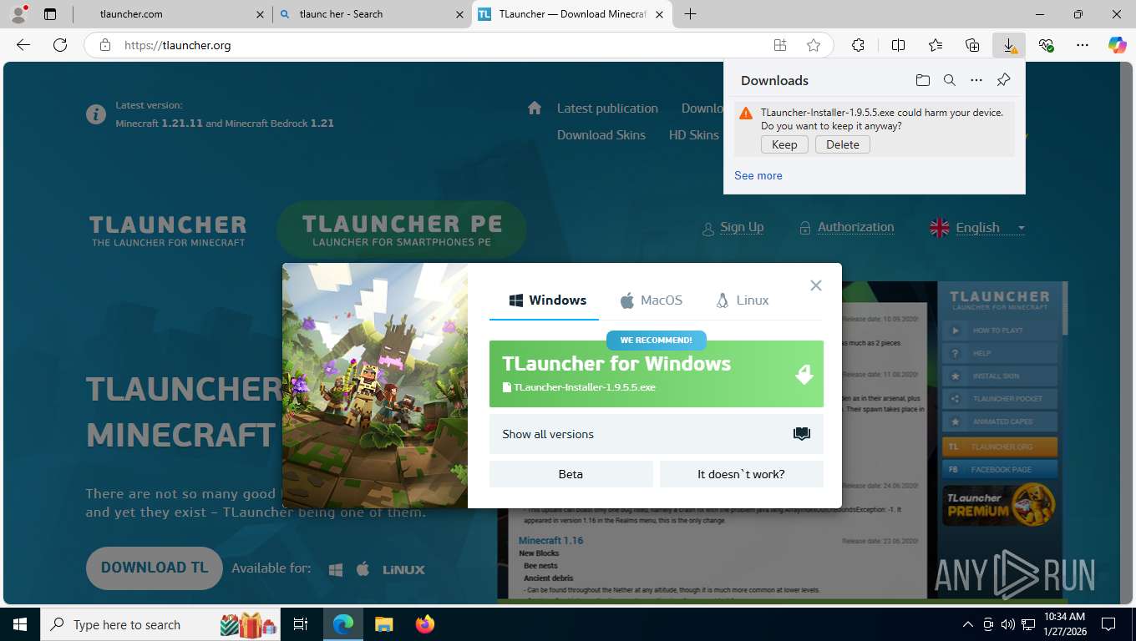Viewport: 1136px width, 641px height.
Task: Open Latest publication nav link
Action: coord(607,109)
